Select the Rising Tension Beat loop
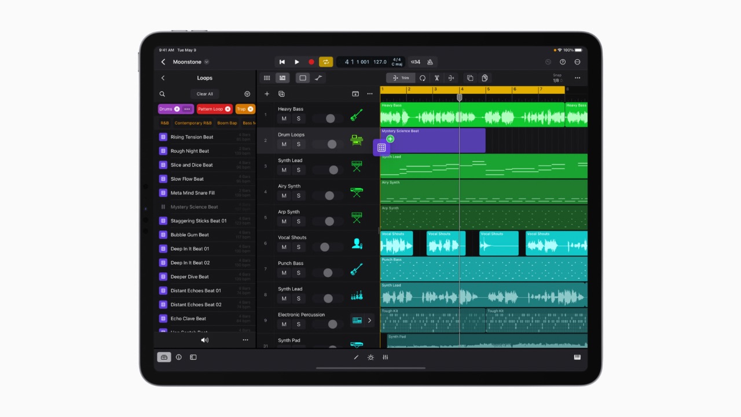The width and height of the screenshot is (741, 417). [x=192, y=137]
